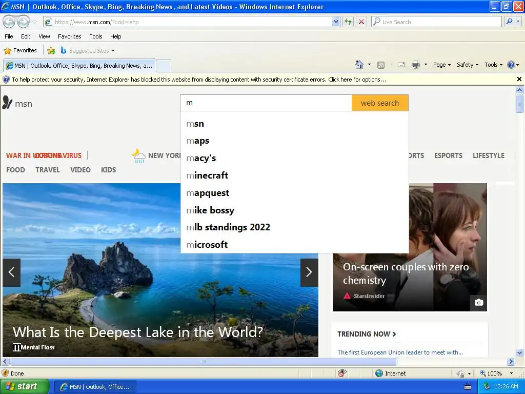Select the 'macy's' search suggestion
525x394 pixels.
click(295, 158)
